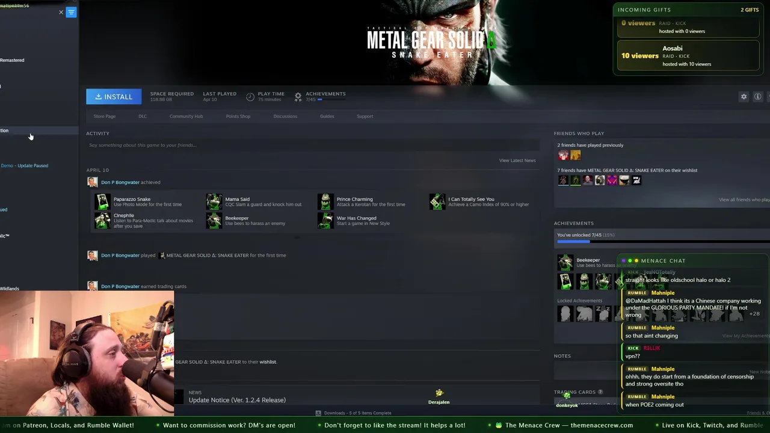Select Beekeeper achievement icon in activity feed
This screenshot has width=770, height=433.
click(214, 221)
